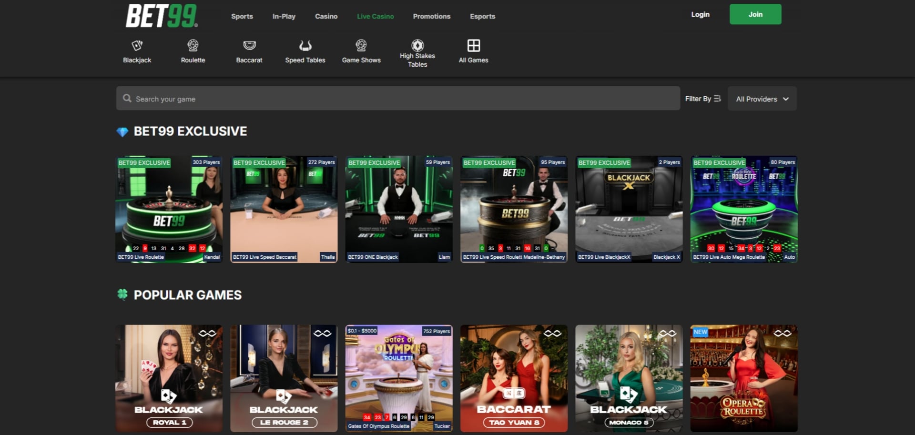Click the 303 Players badge
915x435 pixels.
(206, 162)
